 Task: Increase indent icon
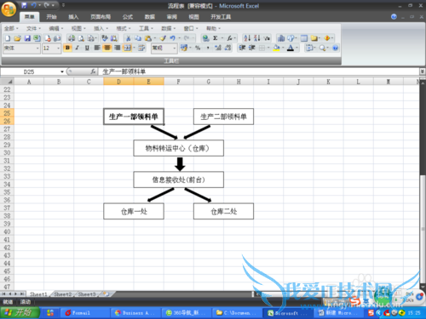click(x=252, y=48)
